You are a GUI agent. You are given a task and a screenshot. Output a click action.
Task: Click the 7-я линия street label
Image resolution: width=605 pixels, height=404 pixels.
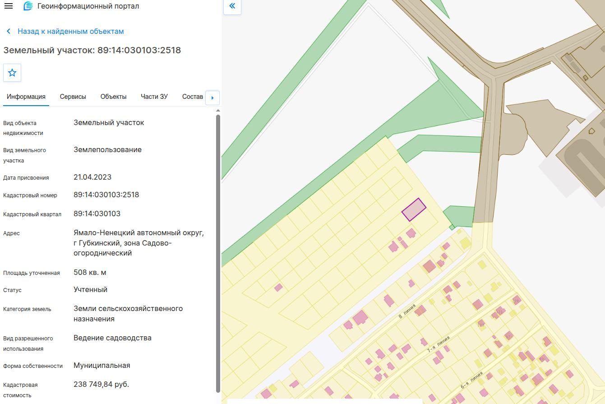[x=439, y=344]
